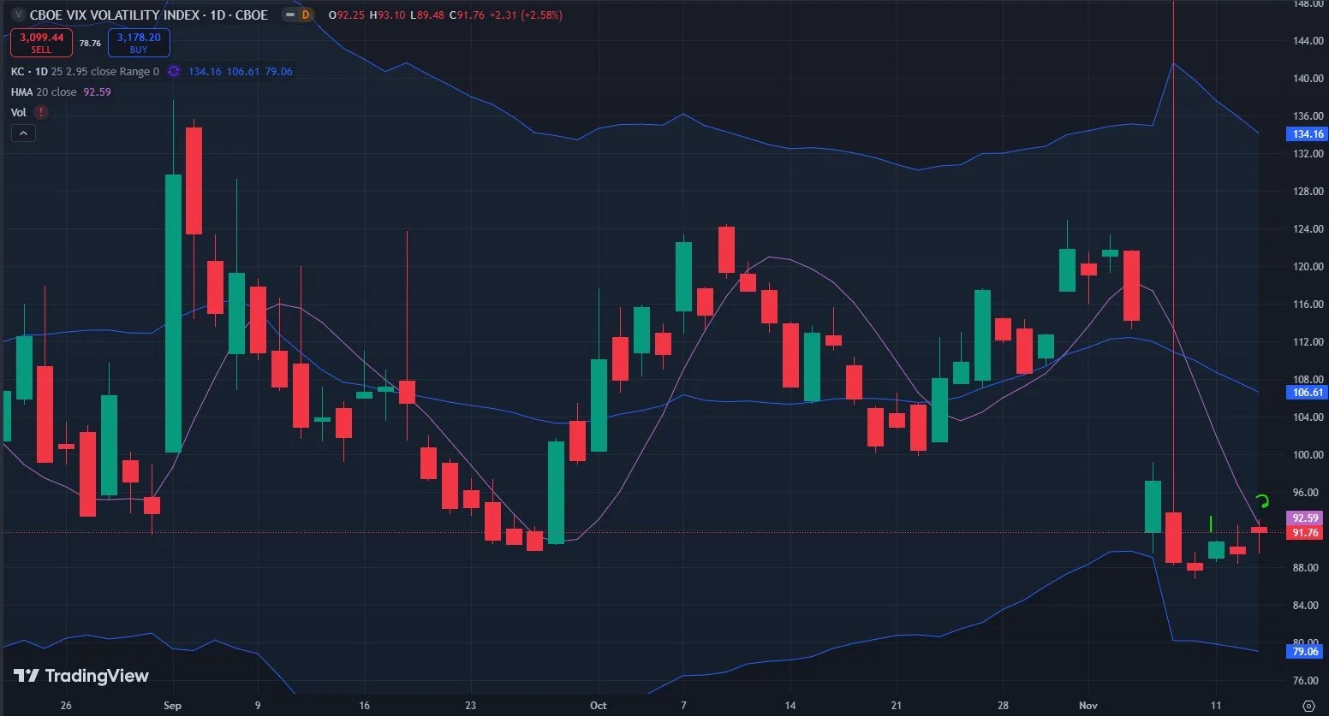This screenshot has height=716, width=1329.
Task: Click the 78.76 spread value between Sell and Buy
Action: point(90,43)
